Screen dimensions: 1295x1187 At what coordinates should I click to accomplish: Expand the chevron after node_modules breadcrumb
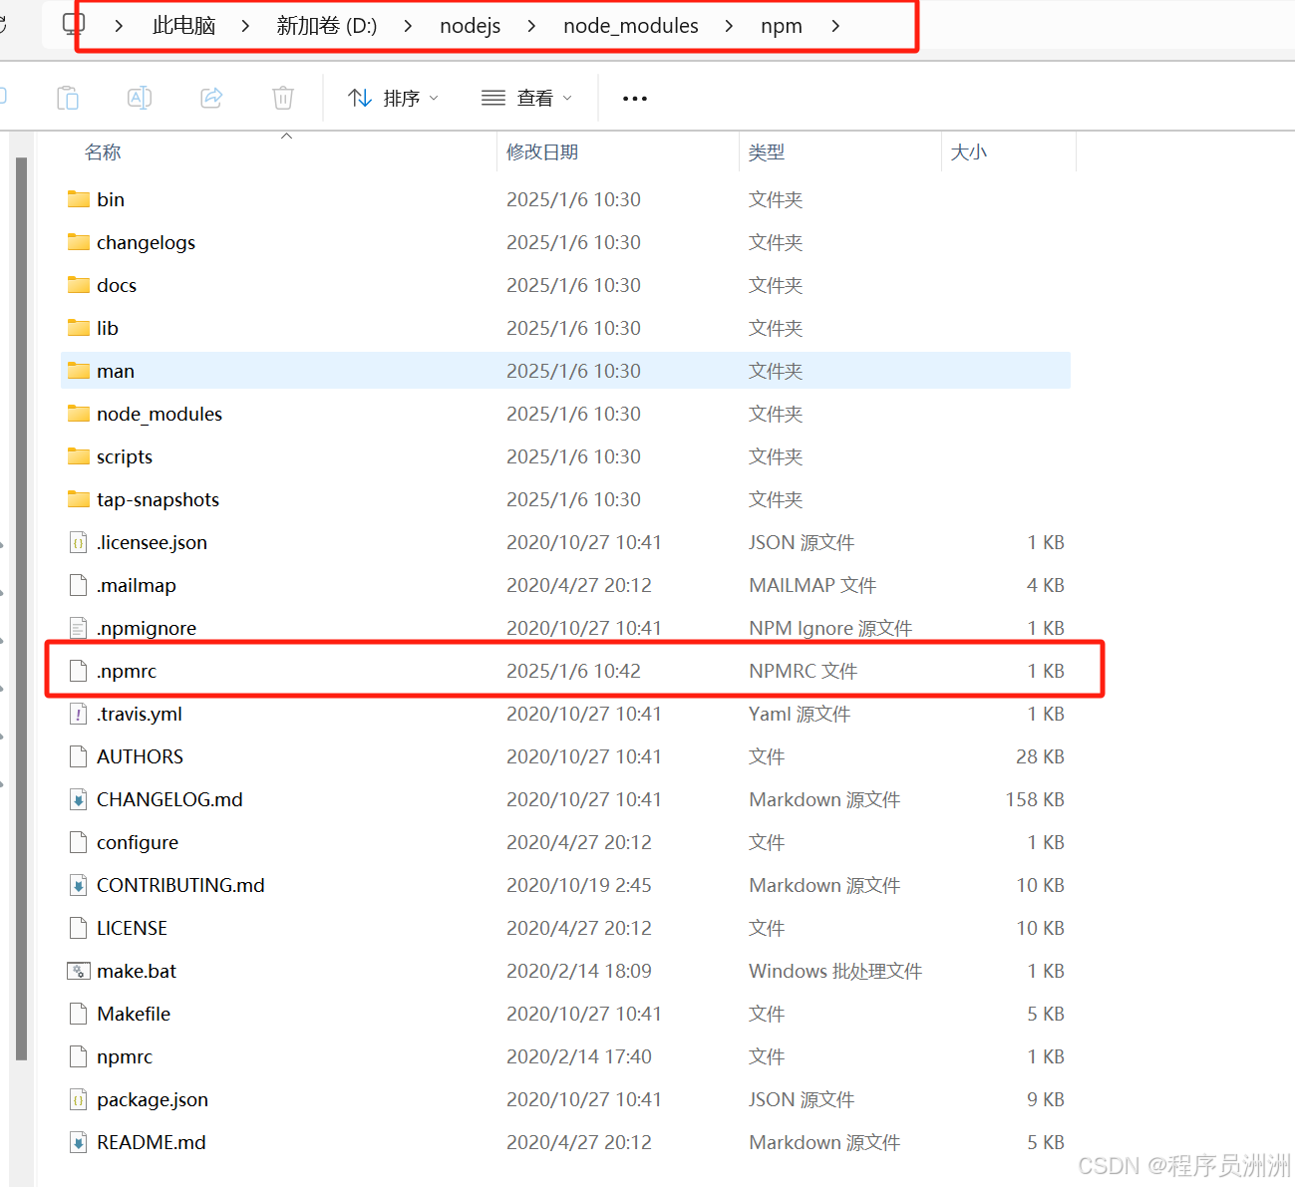tap(729, 26)
